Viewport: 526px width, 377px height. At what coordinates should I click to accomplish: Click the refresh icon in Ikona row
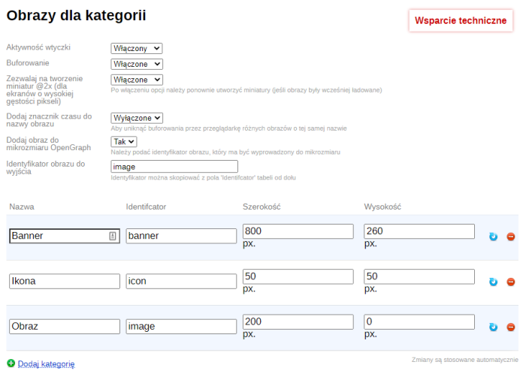[x=494, y=282]
